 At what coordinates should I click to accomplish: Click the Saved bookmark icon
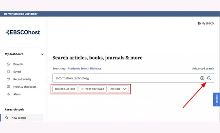pos(9,71)
